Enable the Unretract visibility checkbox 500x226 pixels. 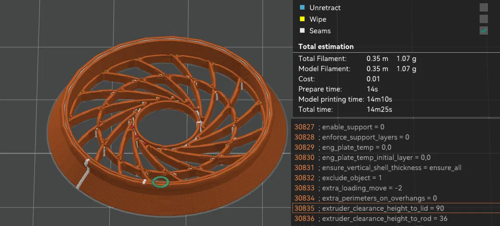coord(483,7)
